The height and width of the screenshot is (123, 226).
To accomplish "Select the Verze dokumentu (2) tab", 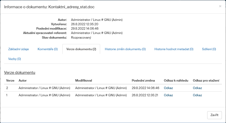I will coord(81,49).
